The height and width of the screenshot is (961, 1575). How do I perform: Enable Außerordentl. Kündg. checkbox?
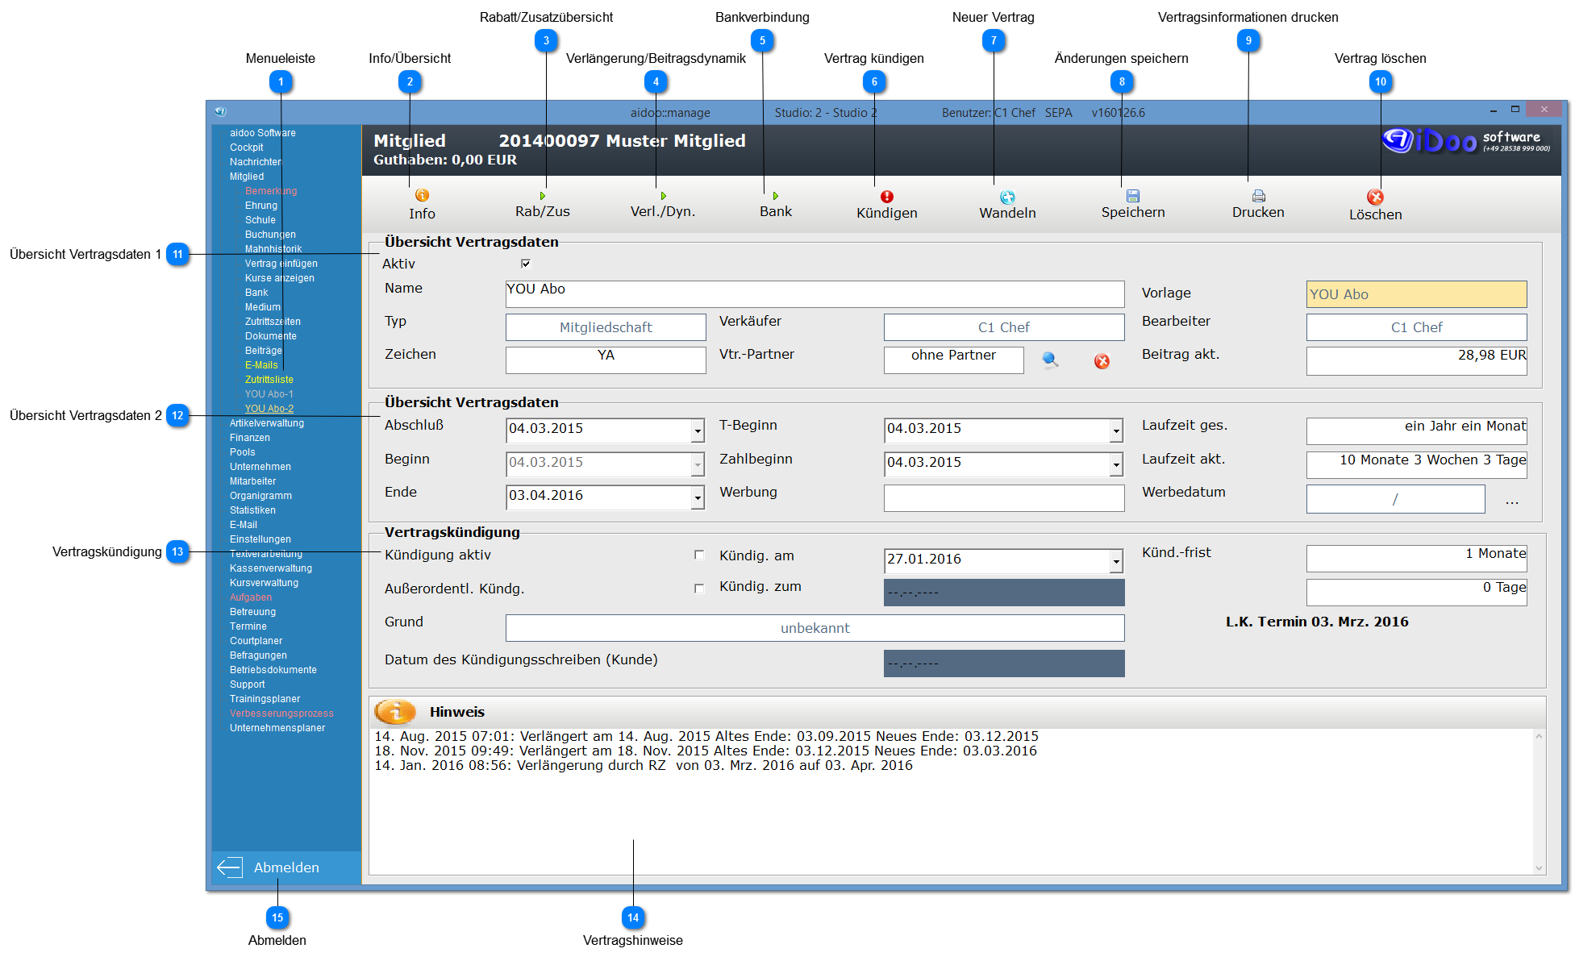[x=699, y=589]
